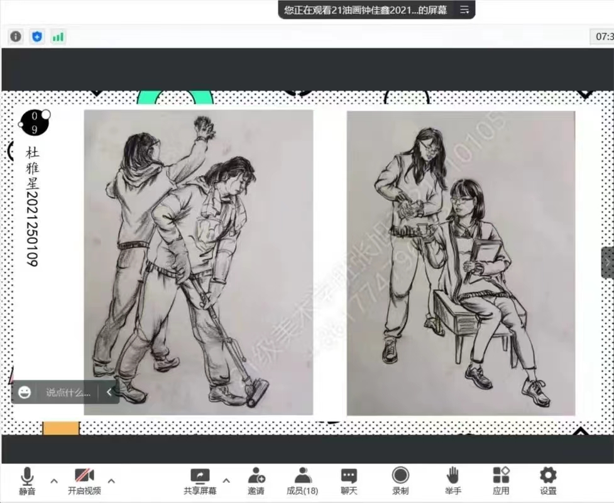Open the meeting info icon
The image size is (614, 503).
point(15,36)
